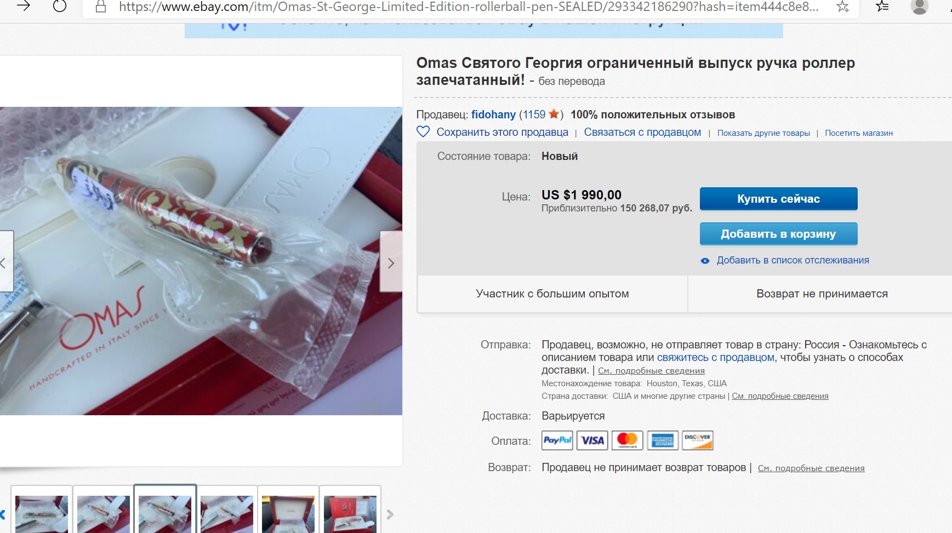Screen dimensions: 952x533
Task: Select the red box thumbnail image
Action: point(288,513)
